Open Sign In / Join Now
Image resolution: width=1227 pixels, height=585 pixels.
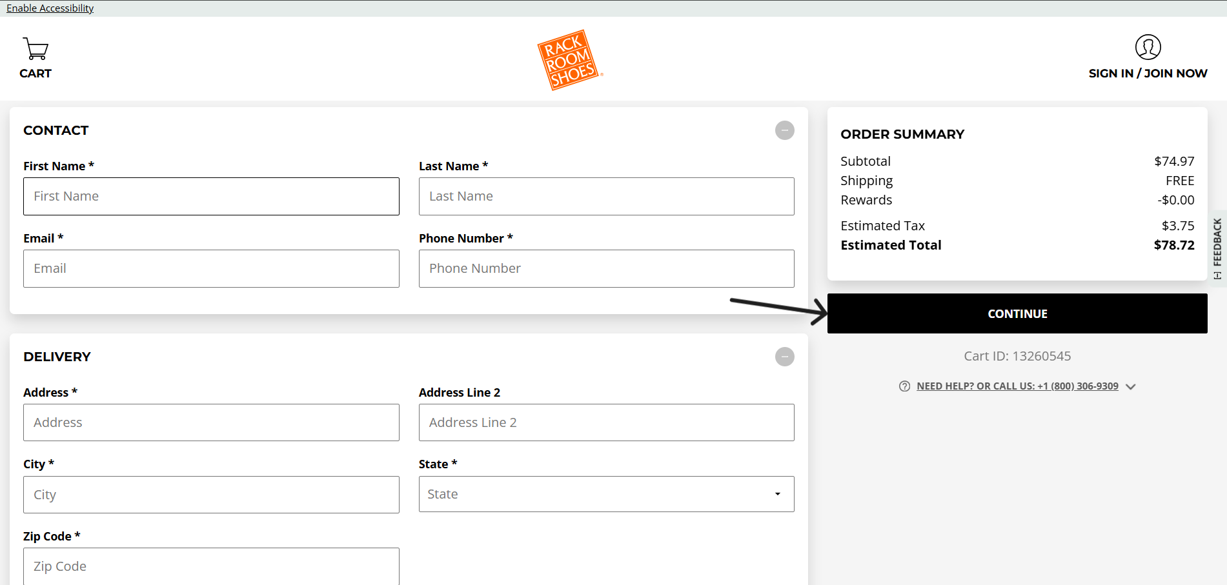(x=1148, y=74)
